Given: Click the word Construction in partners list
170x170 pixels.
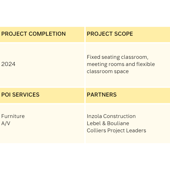Looking at the screenshot, I should click(119, 116).
